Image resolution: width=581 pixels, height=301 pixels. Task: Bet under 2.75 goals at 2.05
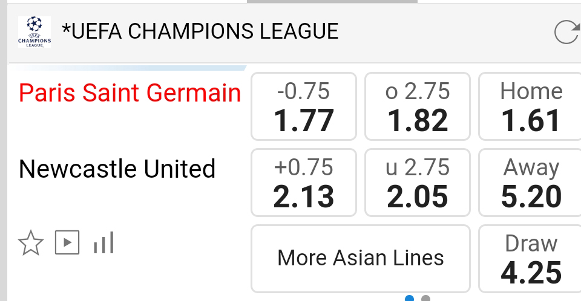coord(418,182)
